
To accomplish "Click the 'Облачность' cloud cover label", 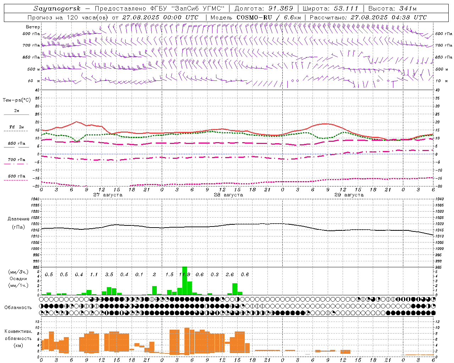I will [x=18, y=307].
